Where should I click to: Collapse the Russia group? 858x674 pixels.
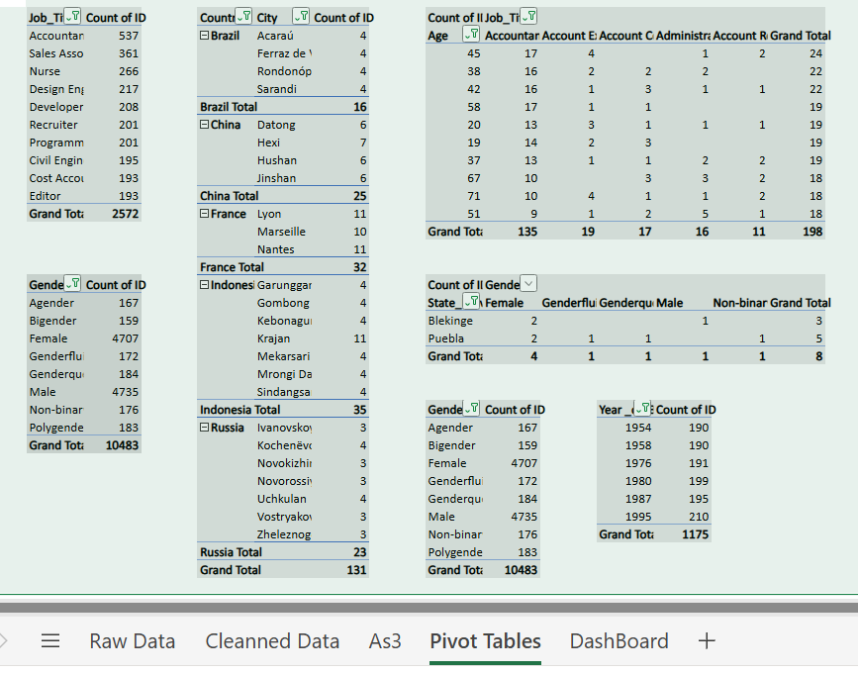tap(204, 428)
